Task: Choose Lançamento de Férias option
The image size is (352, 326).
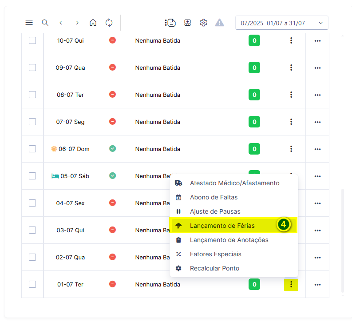Action: [233, 226]
